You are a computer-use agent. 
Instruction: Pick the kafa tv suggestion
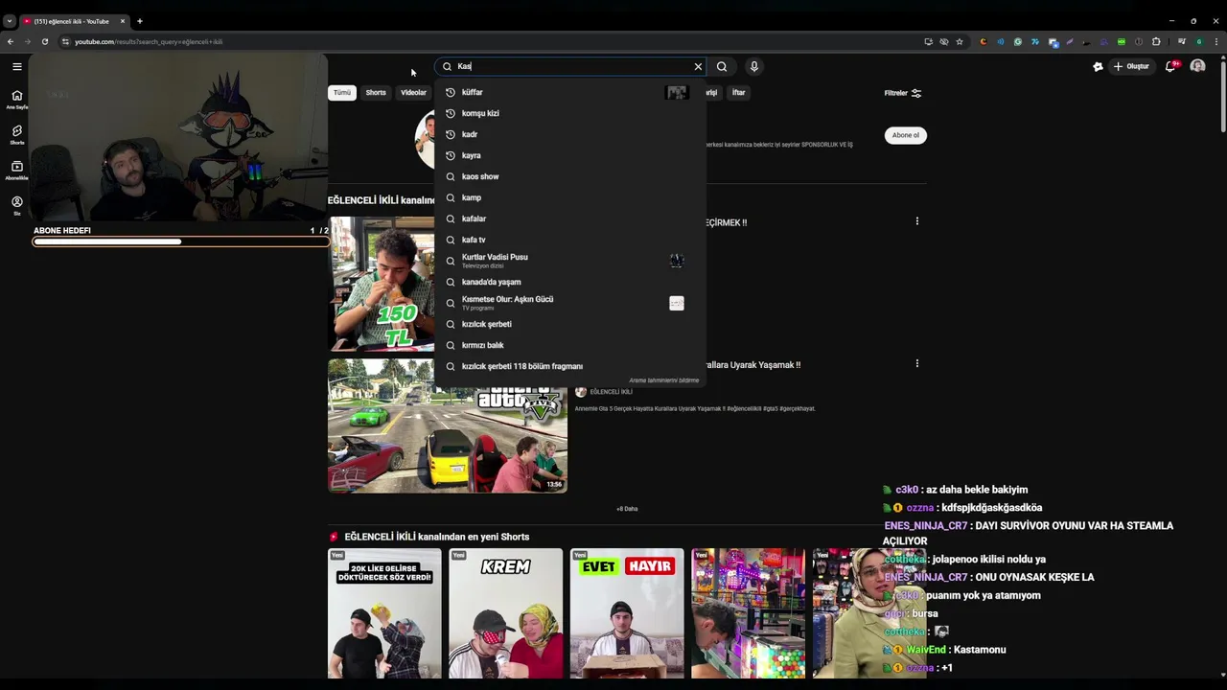click(x=570, y=240)
